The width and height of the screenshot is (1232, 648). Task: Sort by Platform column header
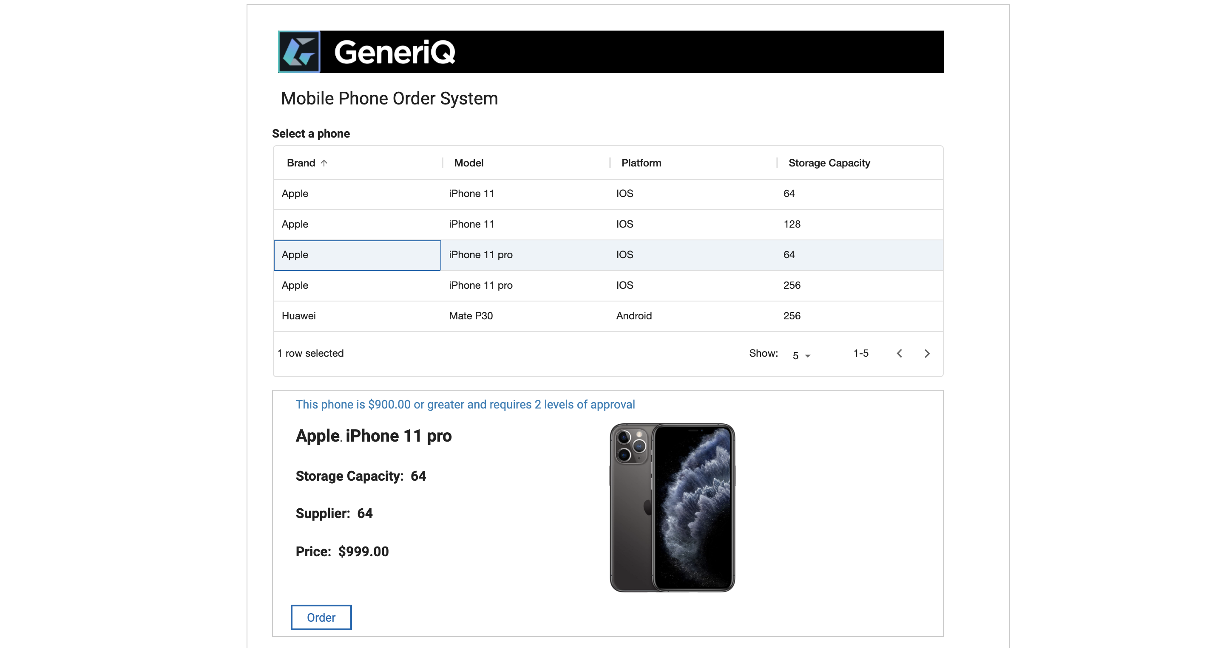coord(641,163)
